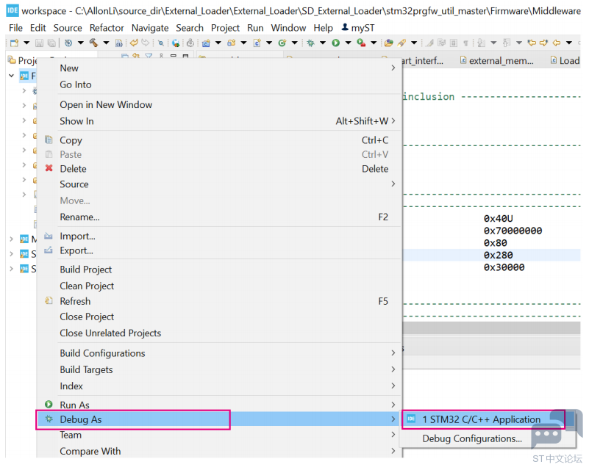Click the value 0x30000 in editor
Screen dimensions: 589x470
click(504, 267)
